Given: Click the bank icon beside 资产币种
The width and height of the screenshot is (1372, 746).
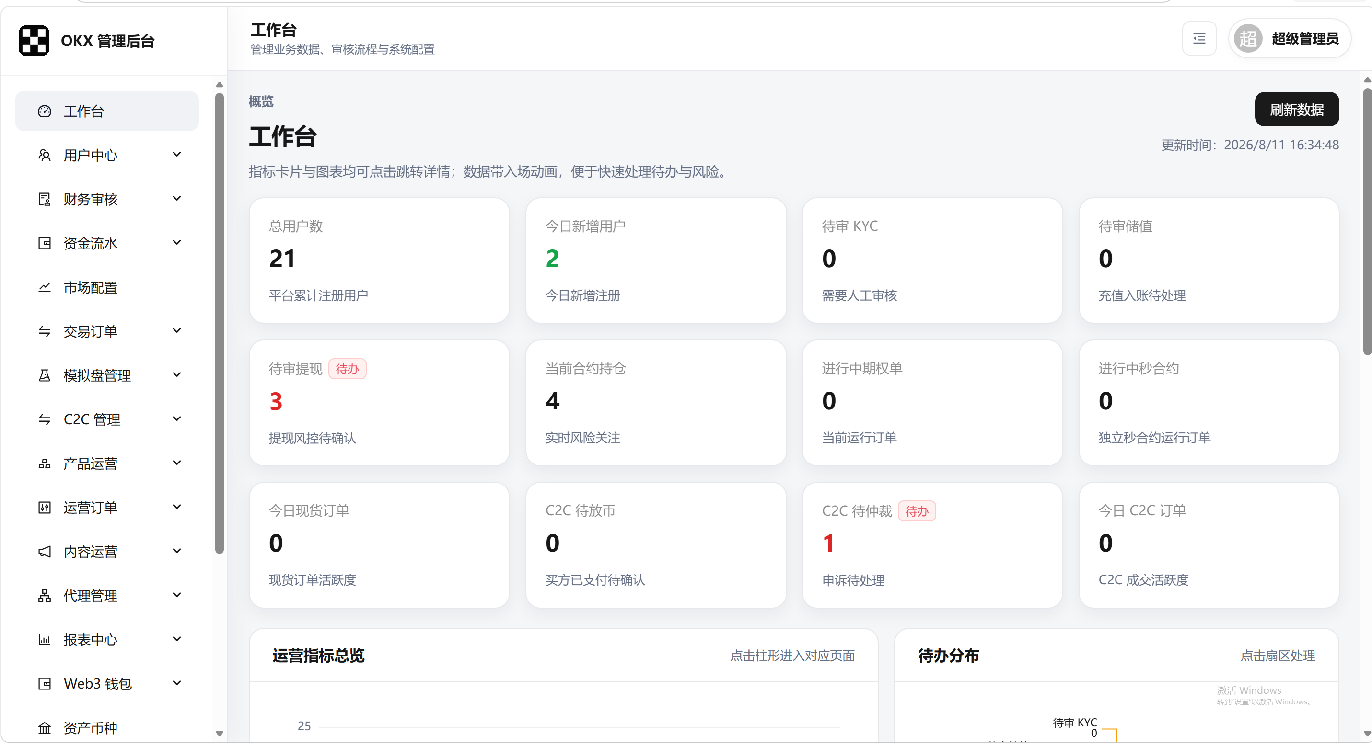Looking at the screenshot, I should click(x=45, y=728).
